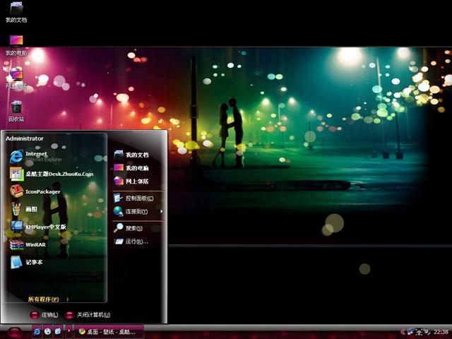The height and width of the screenshot is (339, 452).
Task: Open 我的文档 desktop icon
Action: pos(16,11)
